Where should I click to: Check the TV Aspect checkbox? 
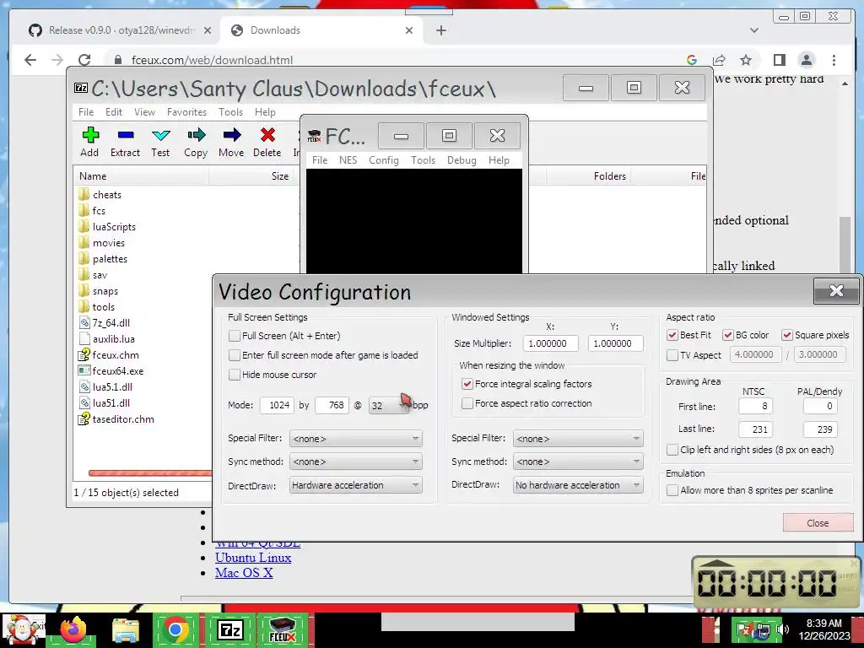pyautogui.click(x=672, y=355)
